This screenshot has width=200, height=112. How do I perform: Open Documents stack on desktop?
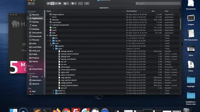click(191, 5)
